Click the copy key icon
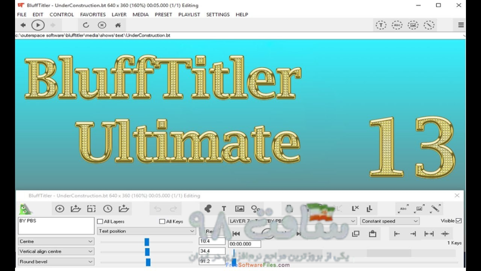The image size is (481, 271). click(356, 234)
